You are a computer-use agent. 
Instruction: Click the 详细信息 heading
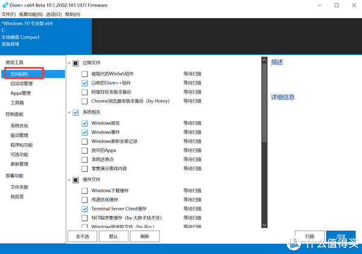[x=283, y=97]
